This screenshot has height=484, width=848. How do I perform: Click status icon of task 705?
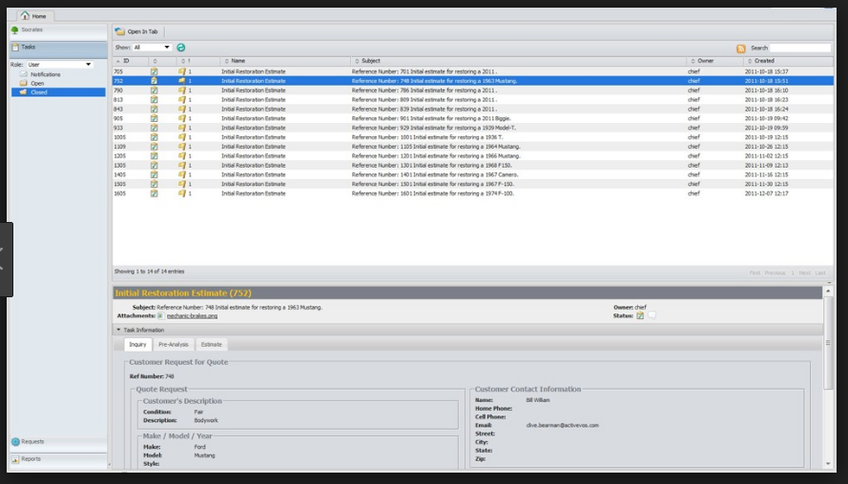[x=155, y=71]
